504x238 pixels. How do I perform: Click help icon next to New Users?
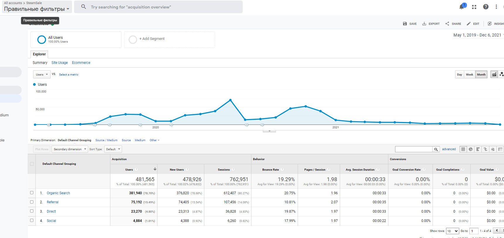(x=187, y=169)
